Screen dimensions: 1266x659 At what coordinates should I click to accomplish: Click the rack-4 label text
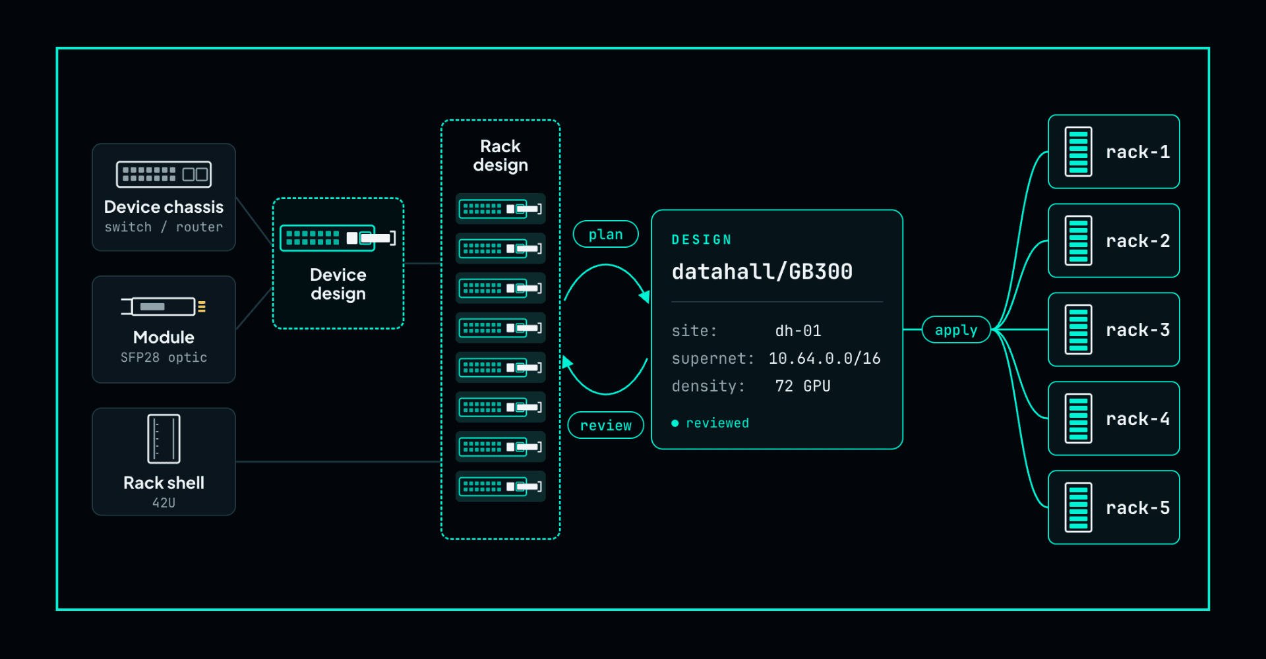pyautogui.click(x=1138, y=419)
